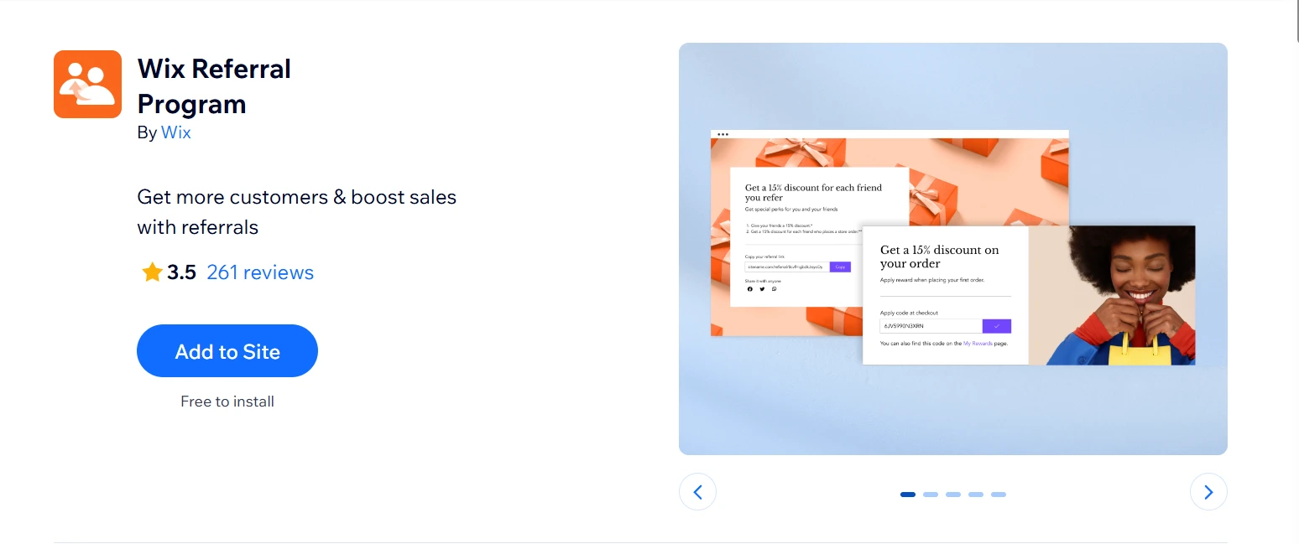Click the 3.5 rating value
The height and width of the screenshot is (544, 1299).
click(181, 272)
